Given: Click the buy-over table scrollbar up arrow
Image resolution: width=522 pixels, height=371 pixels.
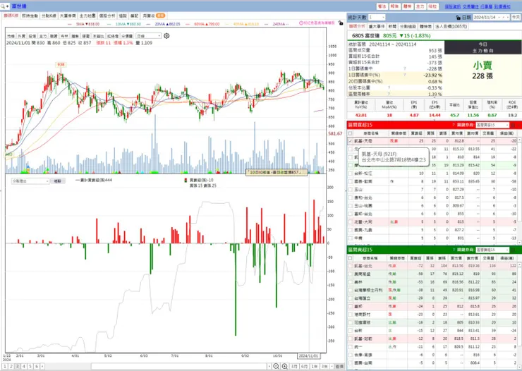Looking at the screenshot, I should [x=519, y=140].
